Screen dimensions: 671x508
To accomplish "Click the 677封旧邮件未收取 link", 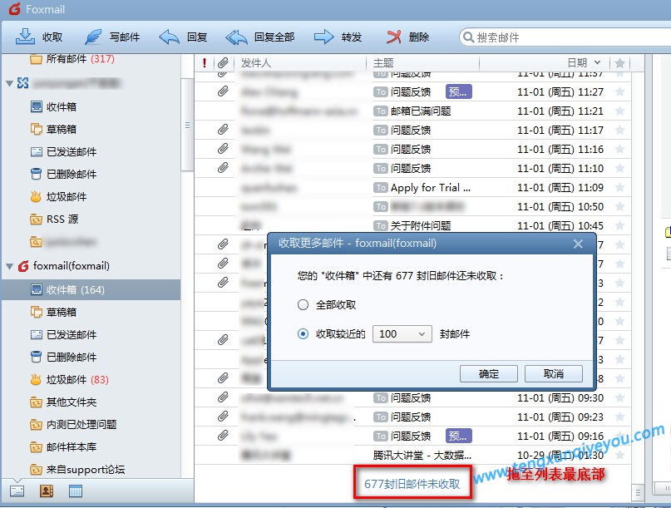I will (412, 484).
